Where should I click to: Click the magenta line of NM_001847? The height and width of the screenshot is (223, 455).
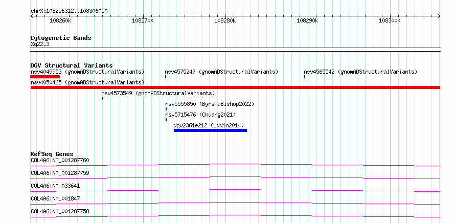(235, 203)
